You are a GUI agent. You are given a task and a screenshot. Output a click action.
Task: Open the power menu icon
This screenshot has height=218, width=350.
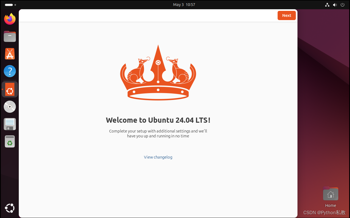click(342, 5)
